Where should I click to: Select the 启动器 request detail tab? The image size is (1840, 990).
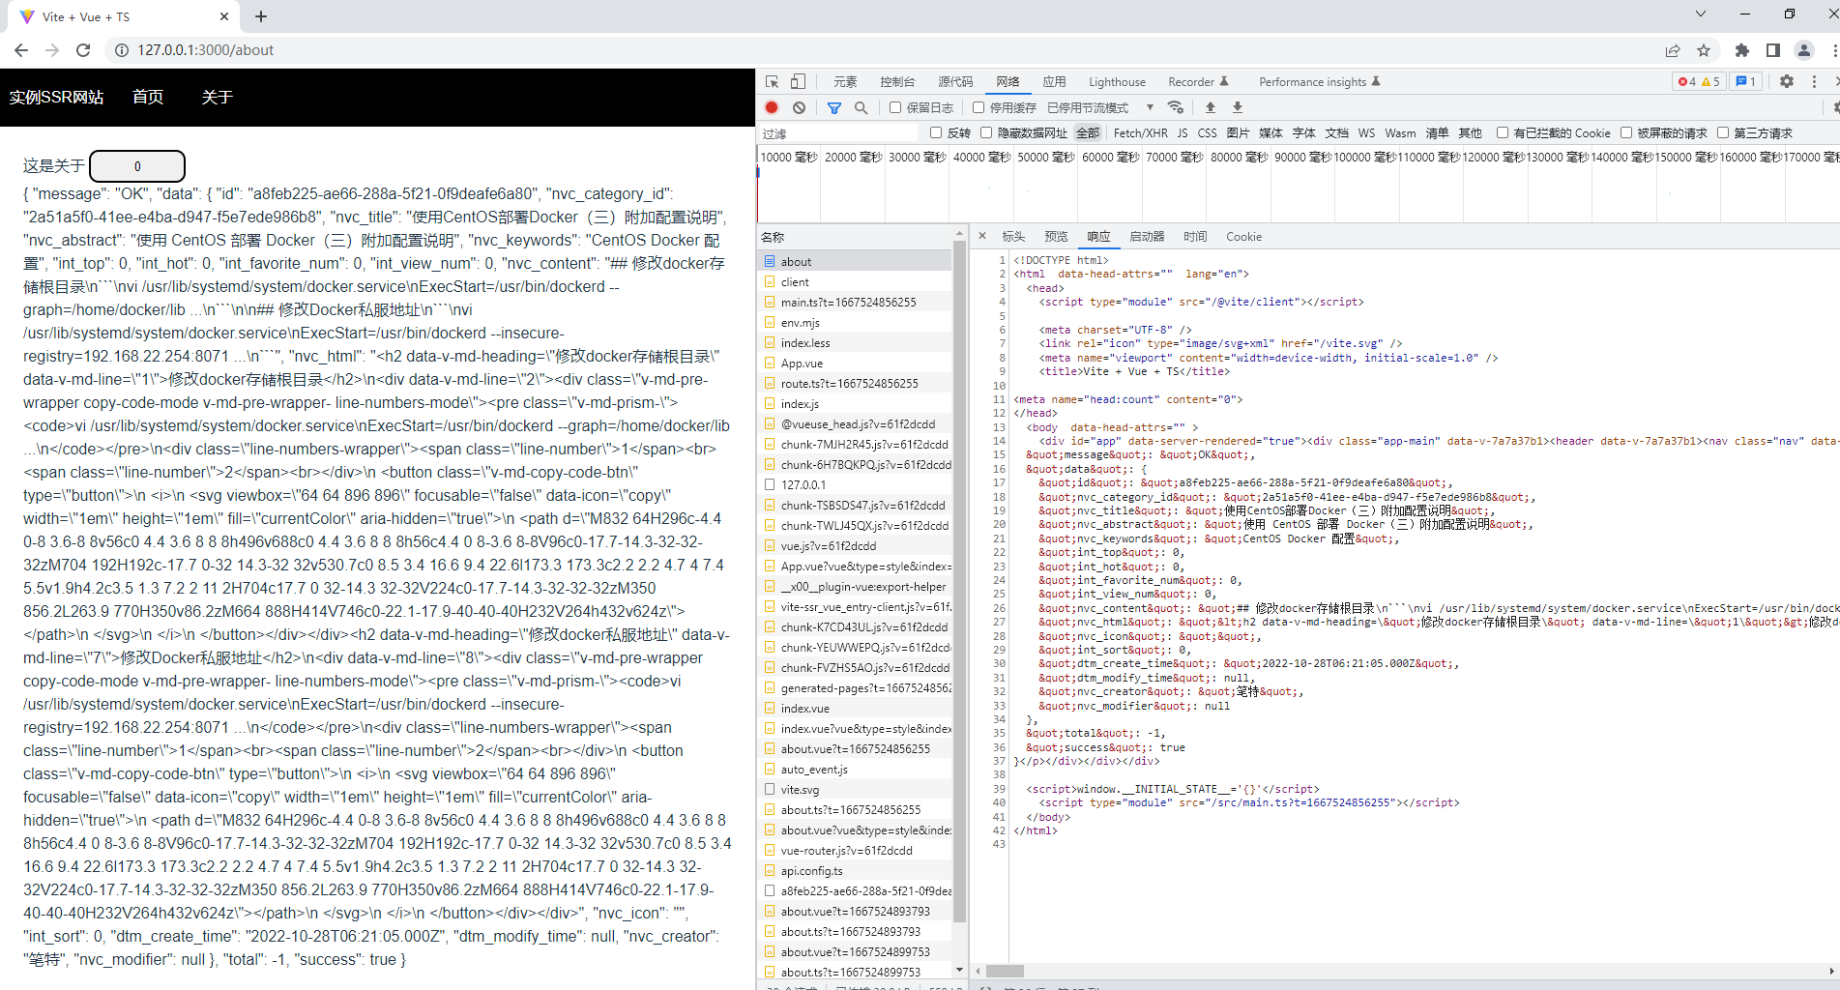pyautogui.click(x=1147, y=236)
